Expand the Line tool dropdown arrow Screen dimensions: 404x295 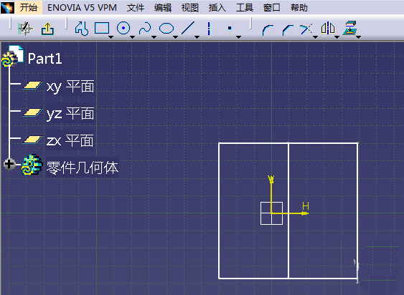click(x=197, y=37)
